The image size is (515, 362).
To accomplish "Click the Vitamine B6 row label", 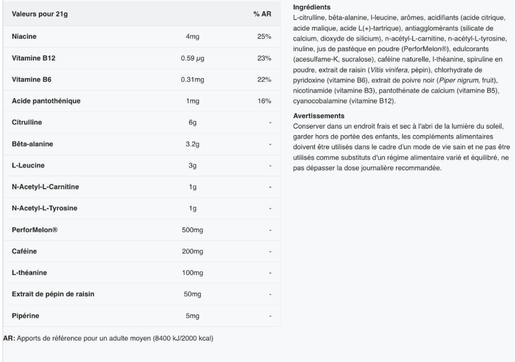I will pyautogui.click(x=31, y=79).
